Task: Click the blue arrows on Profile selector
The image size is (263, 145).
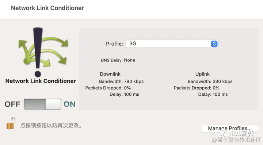Action: 214,44
